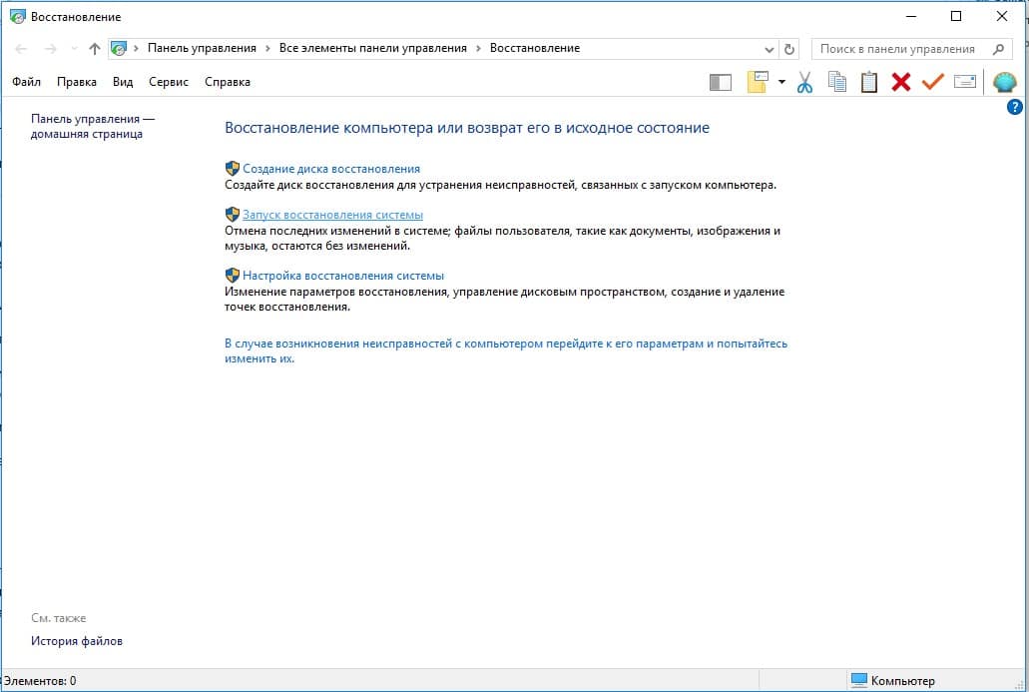
Task: Click the control panel search field
Action: 898,49
